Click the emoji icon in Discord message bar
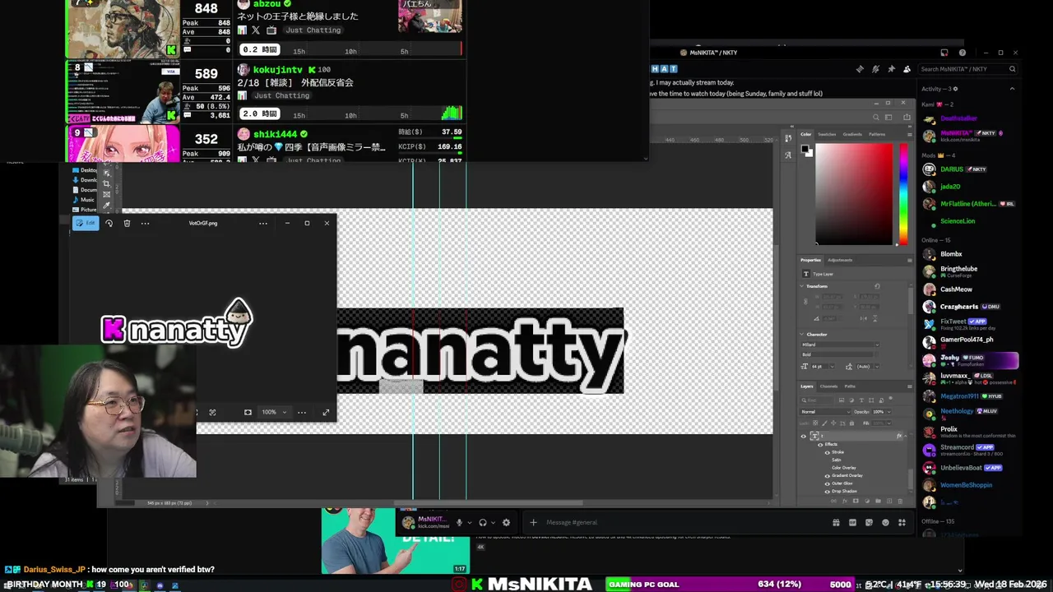 885,522
